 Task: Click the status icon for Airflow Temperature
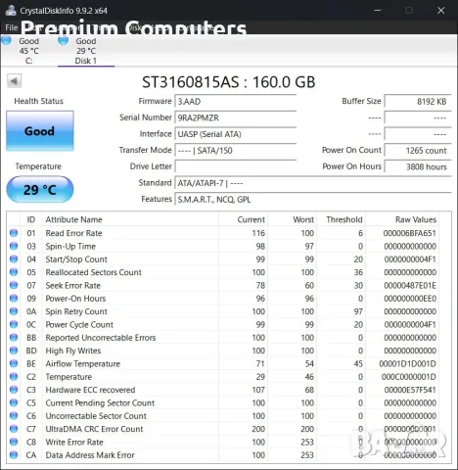click(x=14, y=363)
